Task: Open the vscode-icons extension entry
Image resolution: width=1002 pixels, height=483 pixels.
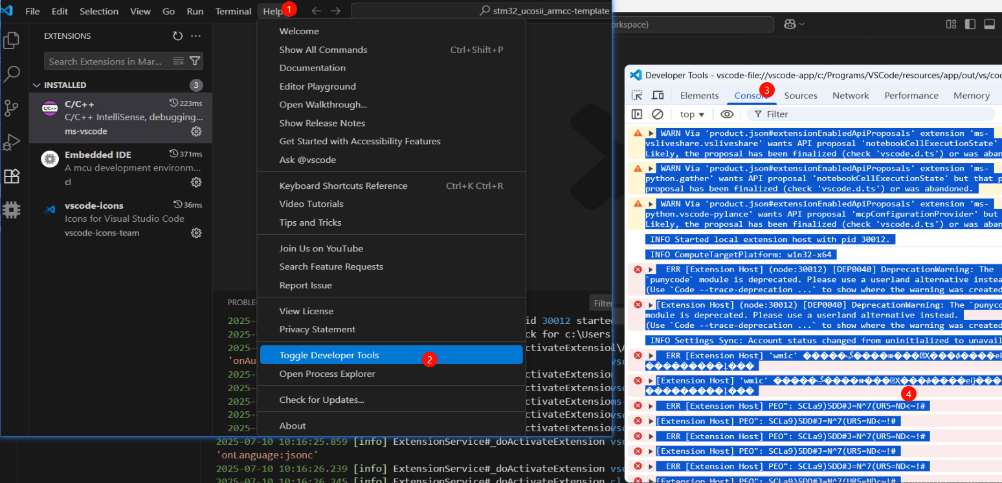Action: 120,219
